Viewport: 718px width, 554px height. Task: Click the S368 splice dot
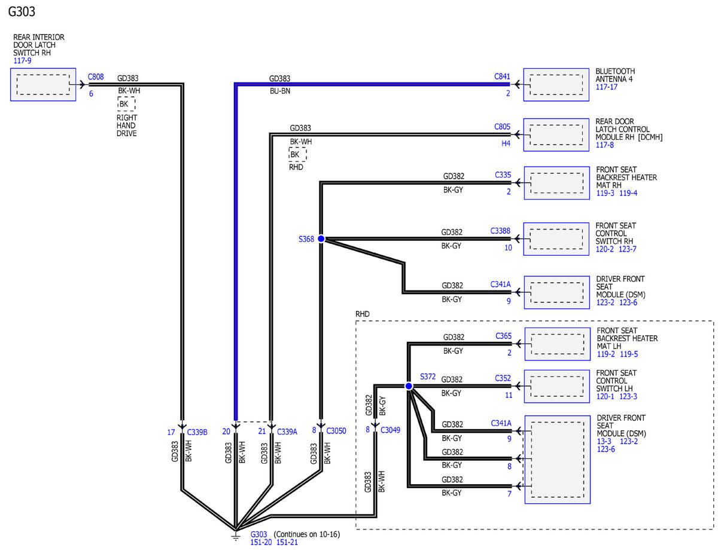321,238
